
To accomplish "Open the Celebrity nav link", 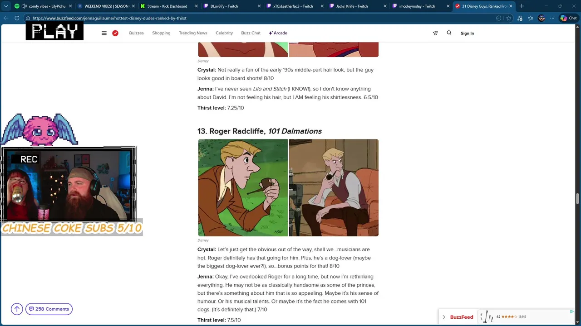I will 224,33.
